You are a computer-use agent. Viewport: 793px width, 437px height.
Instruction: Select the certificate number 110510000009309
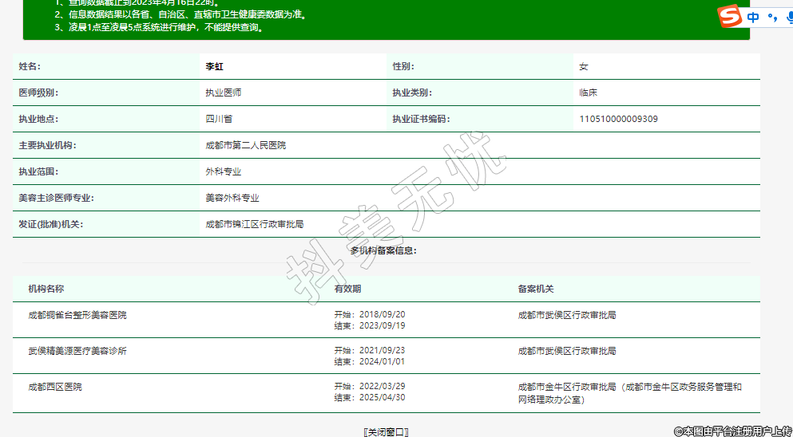point(618,120)
